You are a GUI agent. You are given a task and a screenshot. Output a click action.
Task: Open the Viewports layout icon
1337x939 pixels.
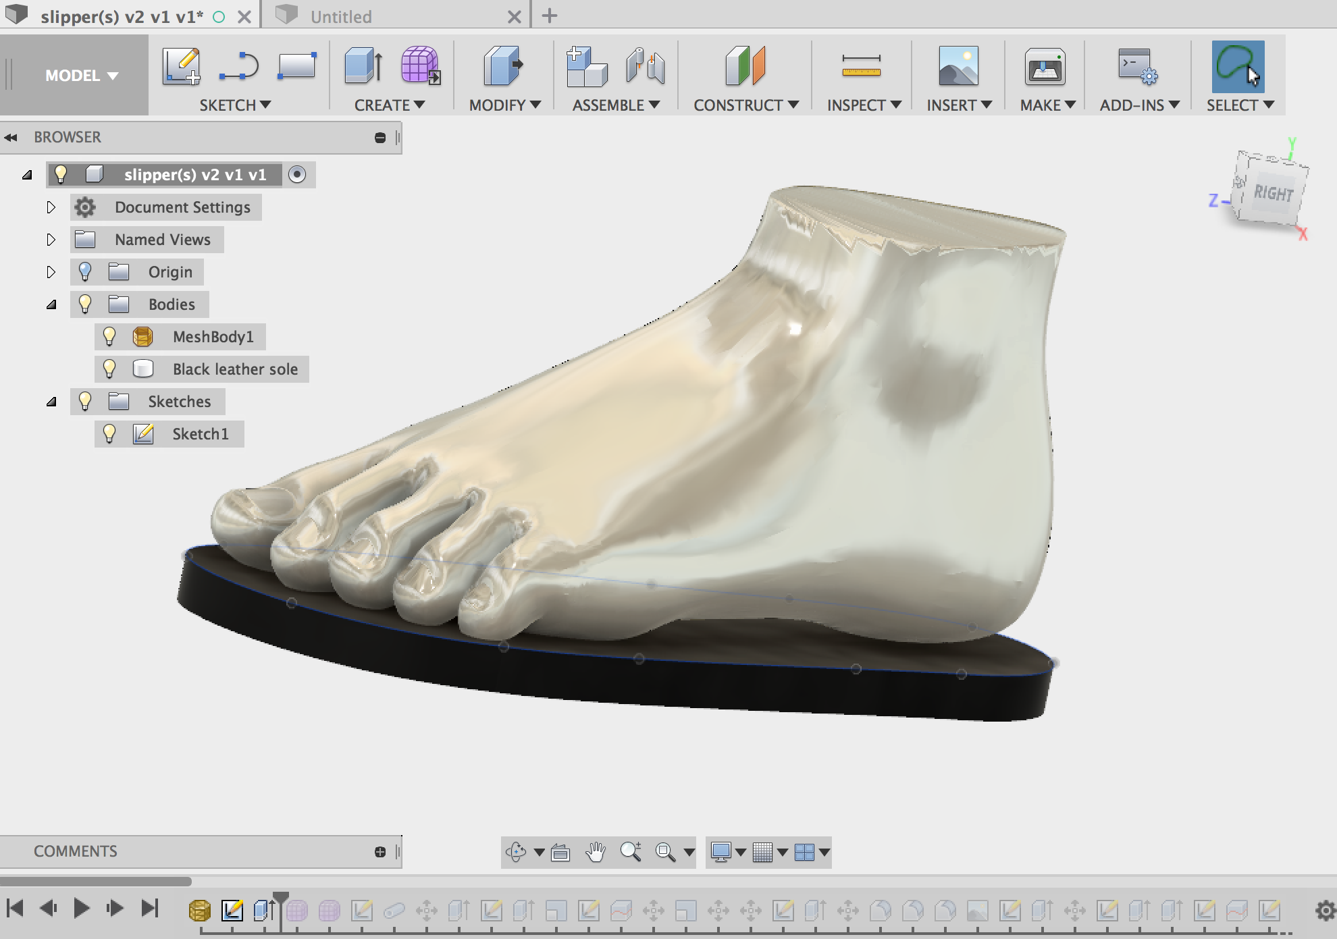pyautogui.click(x=804, y=852)
